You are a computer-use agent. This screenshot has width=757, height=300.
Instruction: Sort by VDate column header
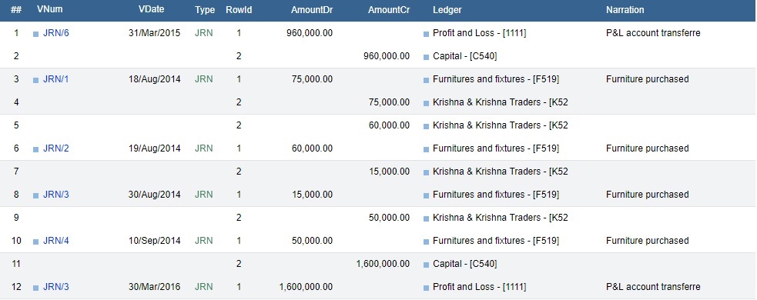[151, 10]
